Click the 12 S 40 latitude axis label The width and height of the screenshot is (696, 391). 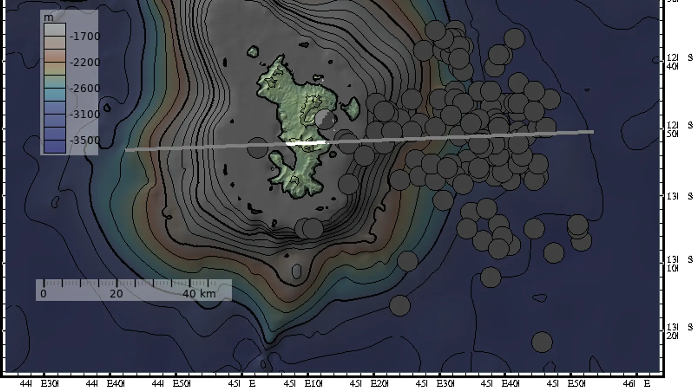point(680,62)
